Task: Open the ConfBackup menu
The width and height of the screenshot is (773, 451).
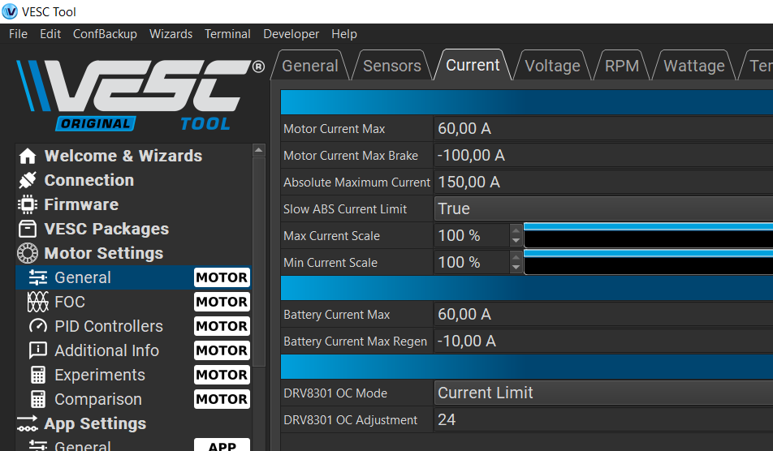Action: pyautogui.click(x=105, y=34)
